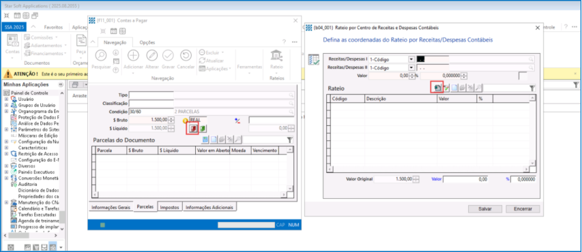
Task: Switch to the Navegação ribbon tab
Action: [115, 42]
